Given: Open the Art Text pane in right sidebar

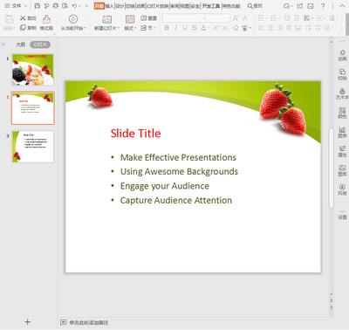Looking at the screenshot, I should [342, 93].
